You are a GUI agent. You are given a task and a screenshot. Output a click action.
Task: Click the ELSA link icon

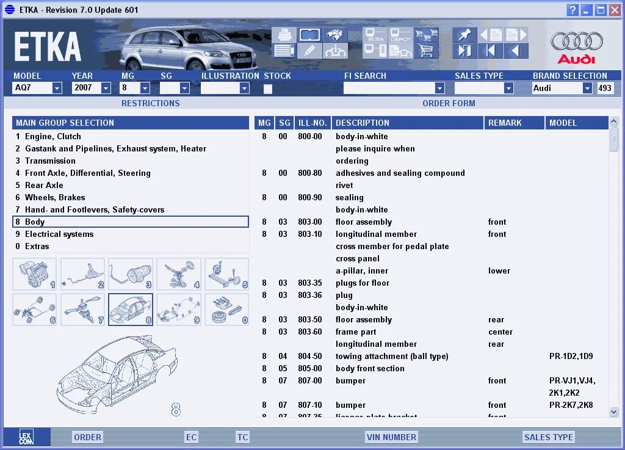coord(375,35)
